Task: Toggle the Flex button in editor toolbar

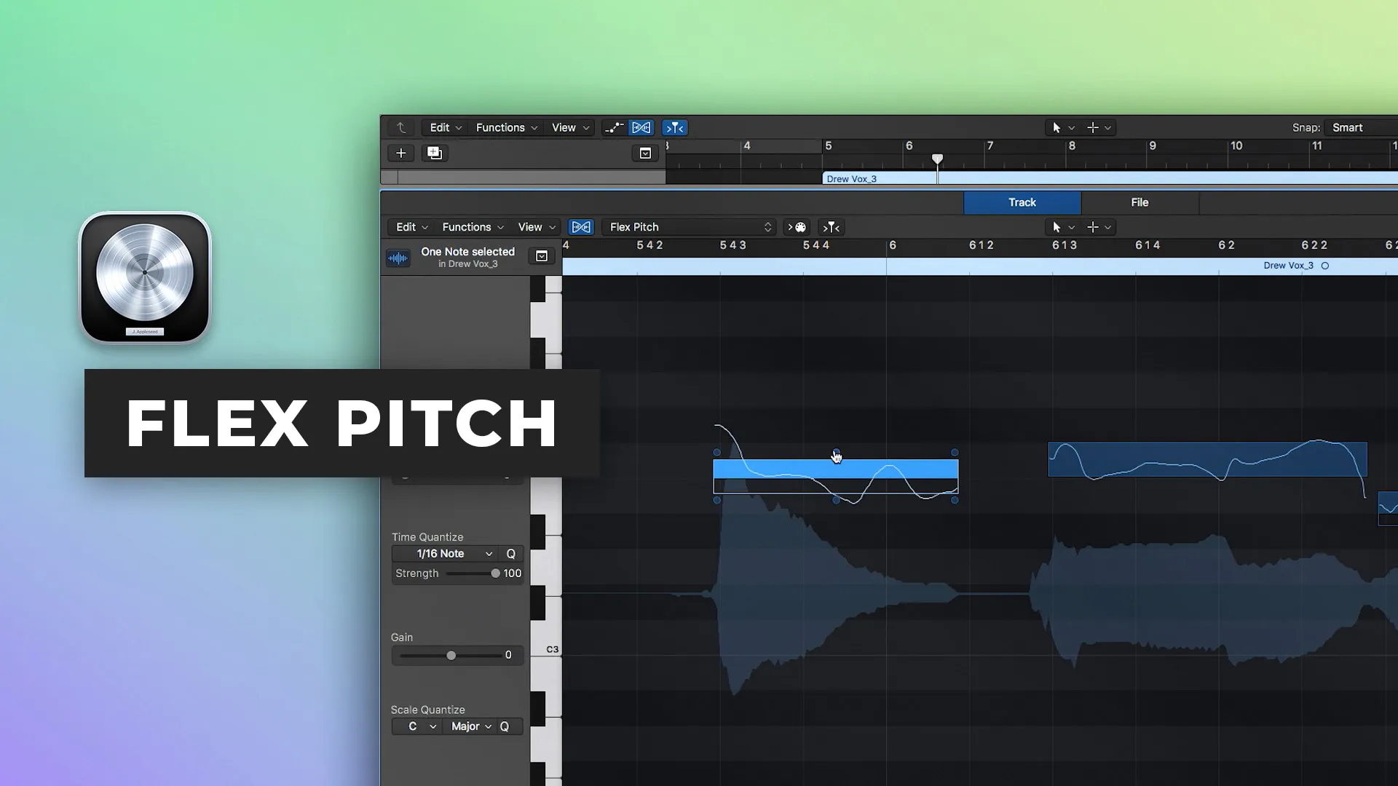Action: click(581, 227)
